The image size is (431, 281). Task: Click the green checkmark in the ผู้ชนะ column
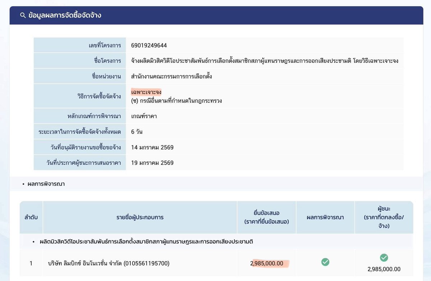click(384, 258)
